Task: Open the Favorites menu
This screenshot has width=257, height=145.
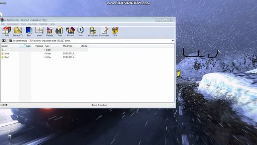Action: coord(33,24)
